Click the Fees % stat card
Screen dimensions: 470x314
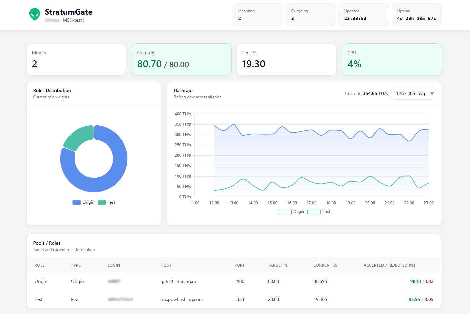[x=287, y=59]
